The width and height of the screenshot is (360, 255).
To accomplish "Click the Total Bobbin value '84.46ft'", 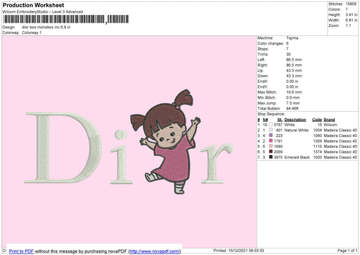I will pos(292,108).
